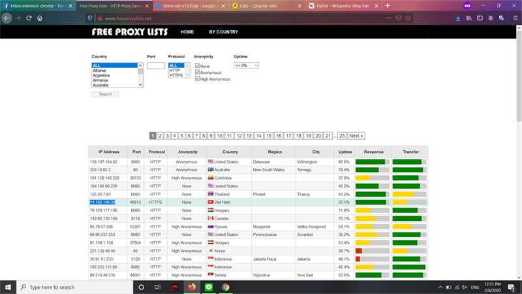522x294 pixels.
Task: Open the Uptime >= 0% dropdown
Action: (246, 65)
